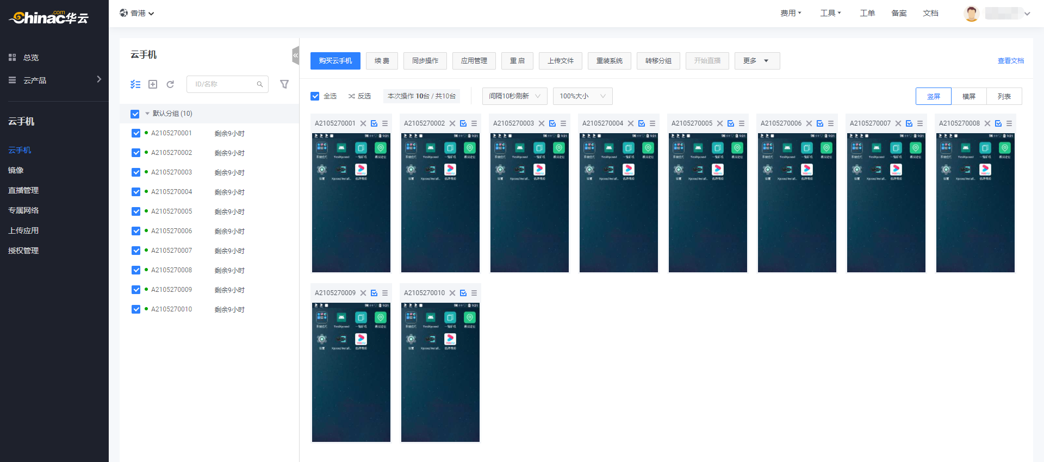The image size is (1044, 462).
Task: Click the 转移分组 button
Action: click(x=658, y=61)
